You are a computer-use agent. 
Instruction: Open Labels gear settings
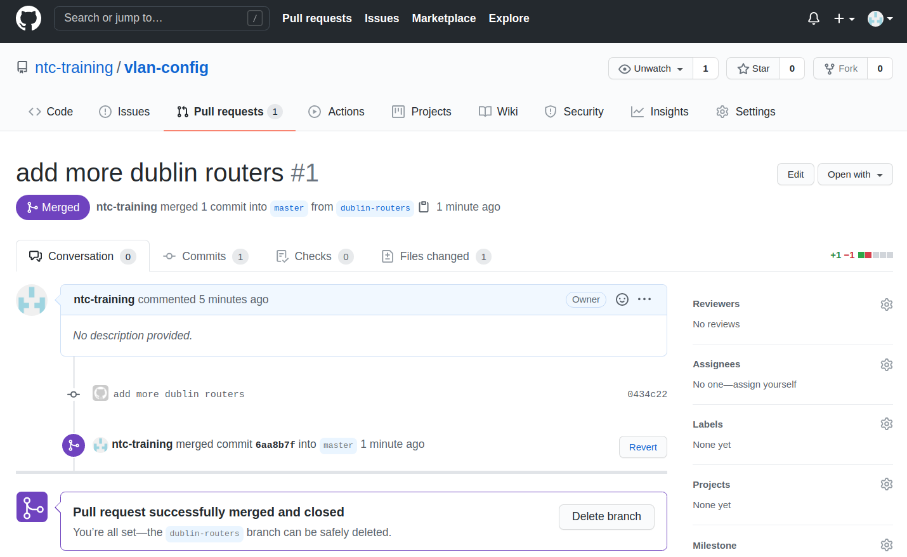[886, 424]
